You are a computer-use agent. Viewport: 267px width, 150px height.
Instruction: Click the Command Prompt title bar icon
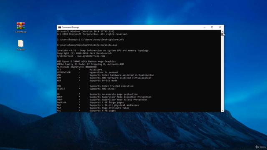click(x=59, y=27)
